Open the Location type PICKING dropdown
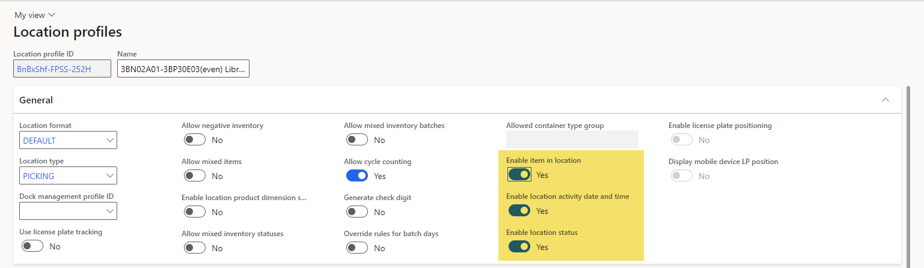This screenshot has height=268, width=924. click(x=68, y=175)
